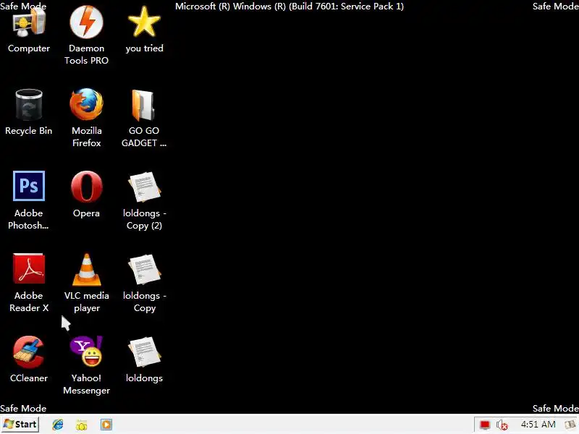Click the tray icon right of the clock
The image size is (579, 434).
[570, 425]
